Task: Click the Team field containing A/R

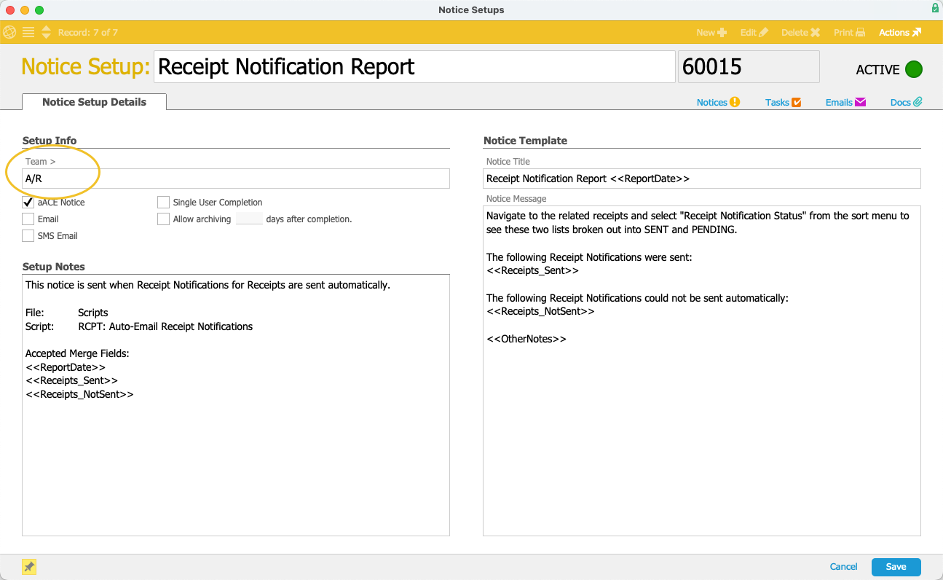Action: (236, 179)
